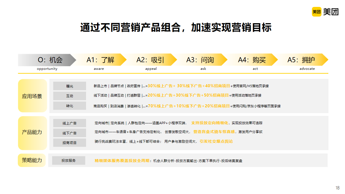
Task: Select the A1: 了解 stage arrow
Action: 100,60
